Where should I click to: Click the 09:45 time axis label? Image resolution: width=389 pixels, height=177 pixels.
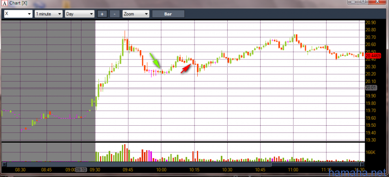pos(128,170)
